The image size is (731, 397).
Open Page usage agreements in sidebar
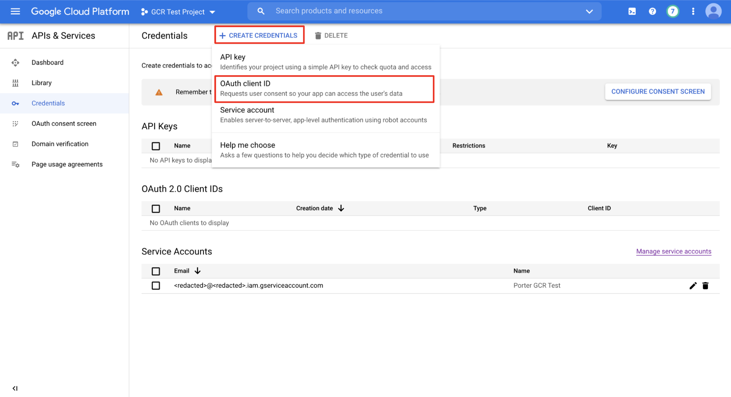(x=67, y=164)
